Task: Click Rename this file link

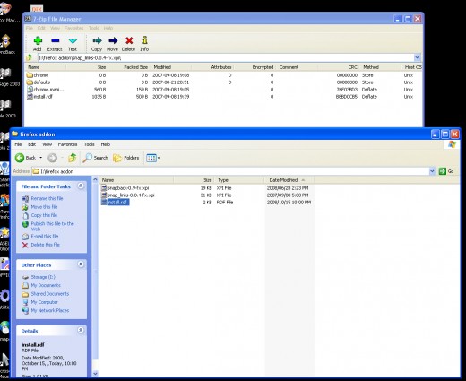Action: (47, 198)
